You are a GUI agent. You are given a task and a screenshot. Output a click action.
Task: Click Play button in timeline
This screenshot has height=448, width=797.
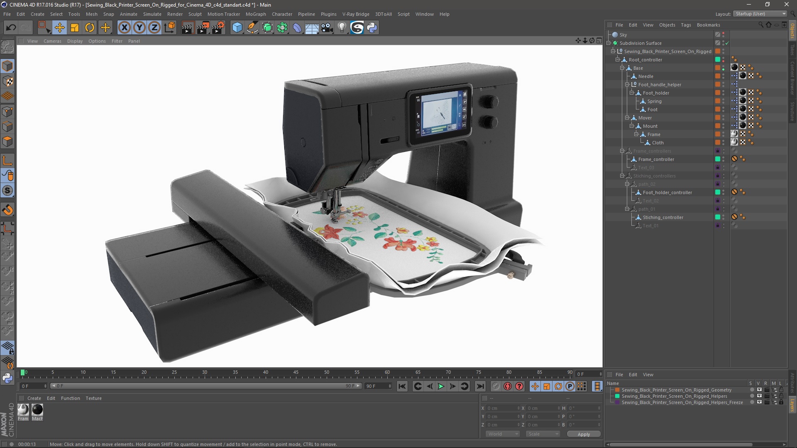(x=441, y=386)
